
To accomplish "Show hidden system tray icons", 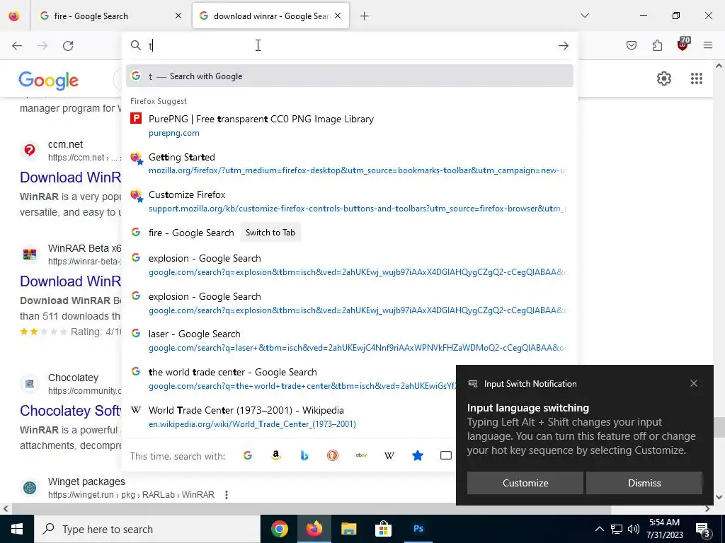I will coord(599,529).
